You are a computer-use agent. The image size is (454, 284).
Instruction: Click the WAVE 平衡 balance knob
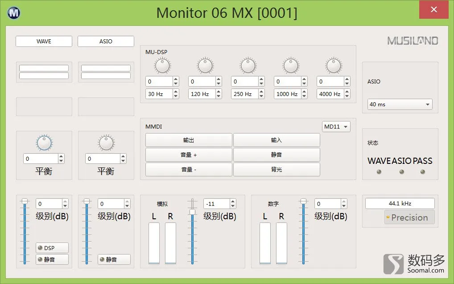(44, 142)
